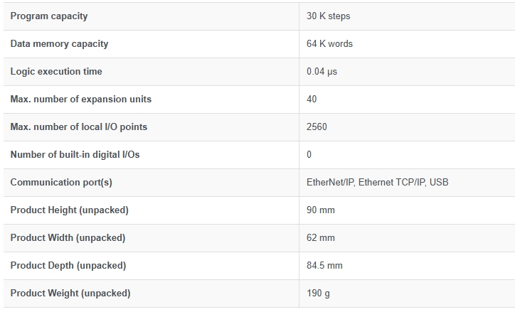Viewport: 515px width, 312px height.
Task: Select the built-in digital I/Os value 0
Action: pyautogui.click(x=309, y=154)
